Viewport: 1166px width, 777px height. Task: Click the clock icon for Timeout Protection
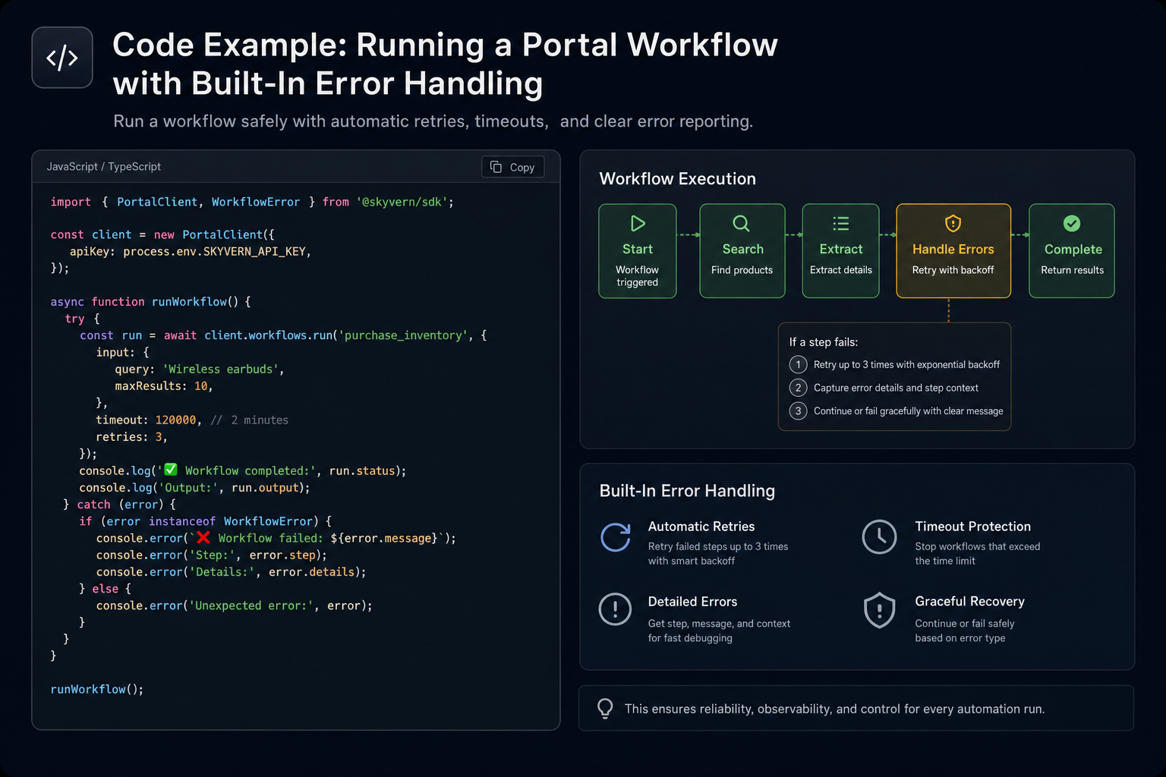[x=879, y=537]
